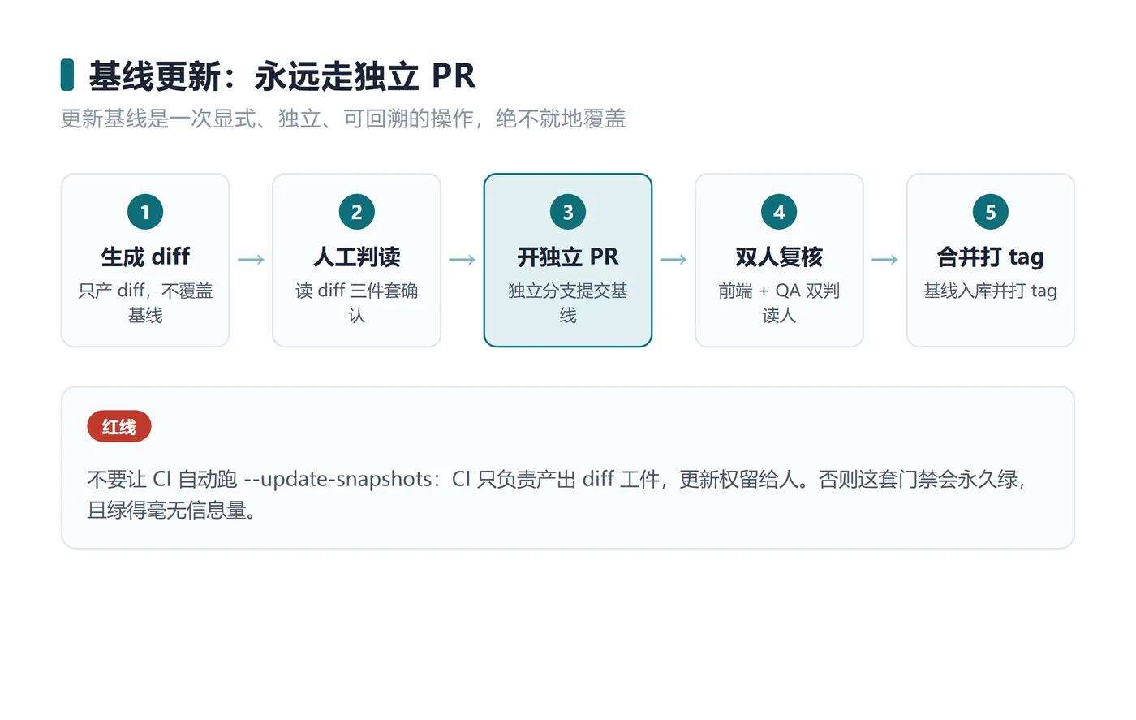This screenshot has width=1136, height=720.
Task: Click the 人工判读 step title
Action: [x=356, y=257]
